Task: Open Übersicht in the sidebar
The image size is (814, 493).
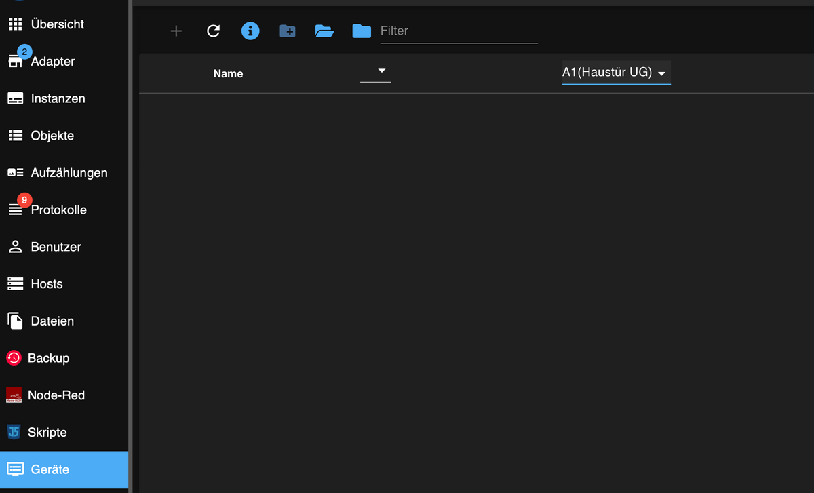Action: 64,24
